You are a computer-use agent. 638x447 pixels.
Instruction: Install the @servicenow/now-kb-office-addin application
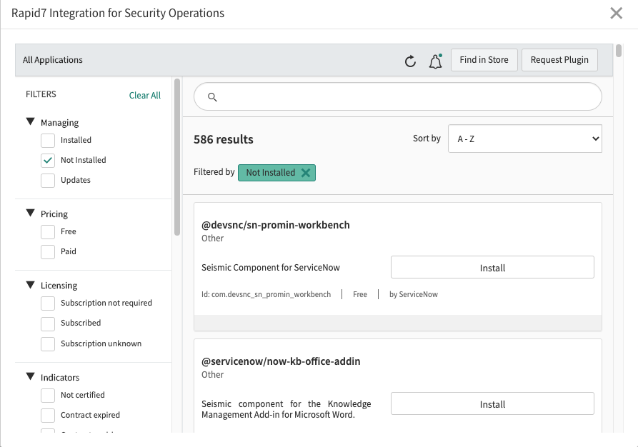(492, 403)
